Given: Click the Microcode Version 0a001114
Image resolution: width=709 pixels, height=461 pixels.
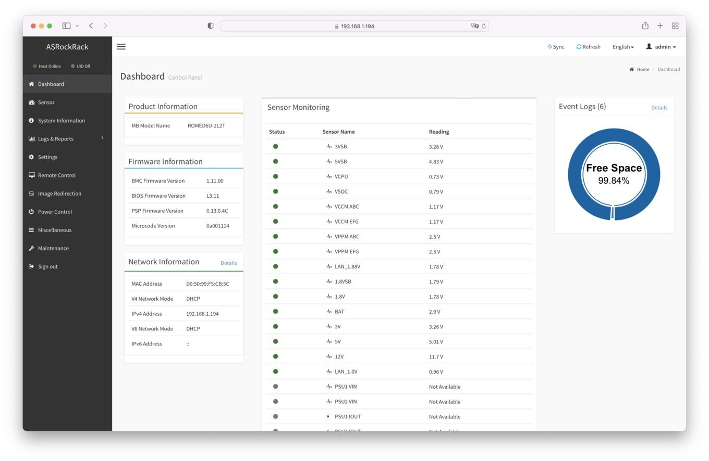Looking at the screenshot, I should pyautogui.click(x=218, y=226).
